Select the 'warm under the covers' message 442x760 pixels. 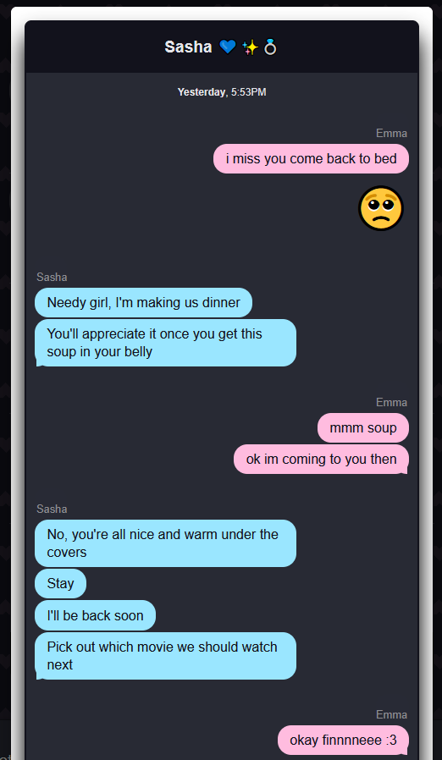(x=165, y=543)
